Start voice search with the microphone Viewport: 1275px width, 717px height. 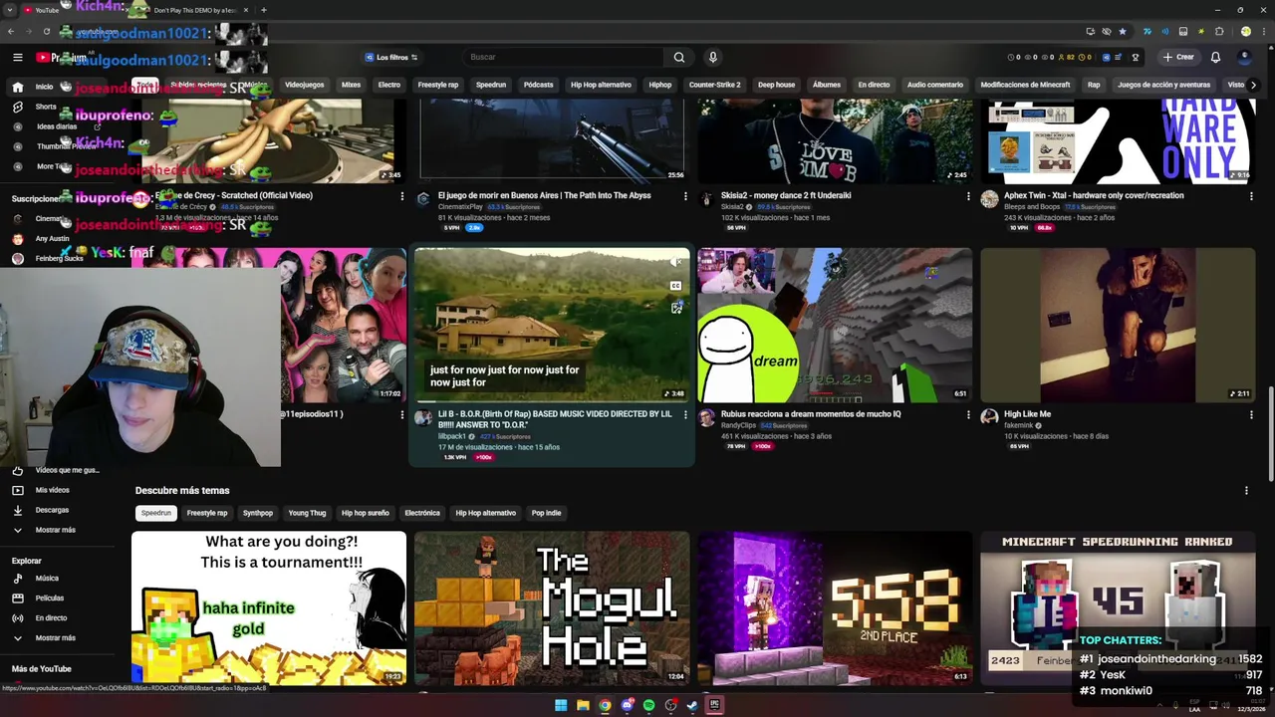tap(712, 57)
